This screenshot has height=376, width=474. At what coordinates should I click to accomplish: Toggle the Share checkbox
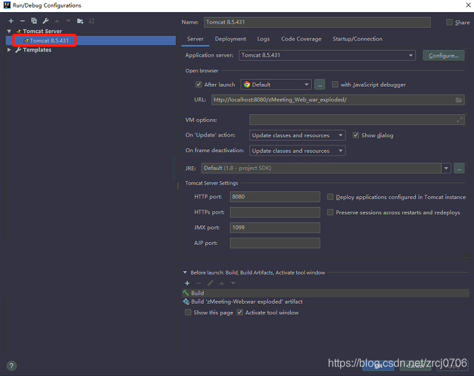pyautogui.click(x=450, y=22)
